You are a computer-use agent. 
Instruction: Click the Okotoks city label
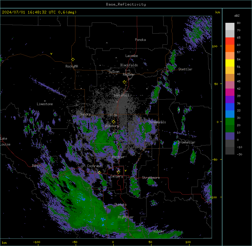click(x=120, y=205)
